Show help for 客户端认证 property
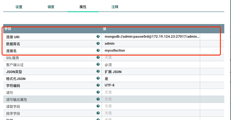The height and width of the screenshot is (120, 231). click(98, 64)
